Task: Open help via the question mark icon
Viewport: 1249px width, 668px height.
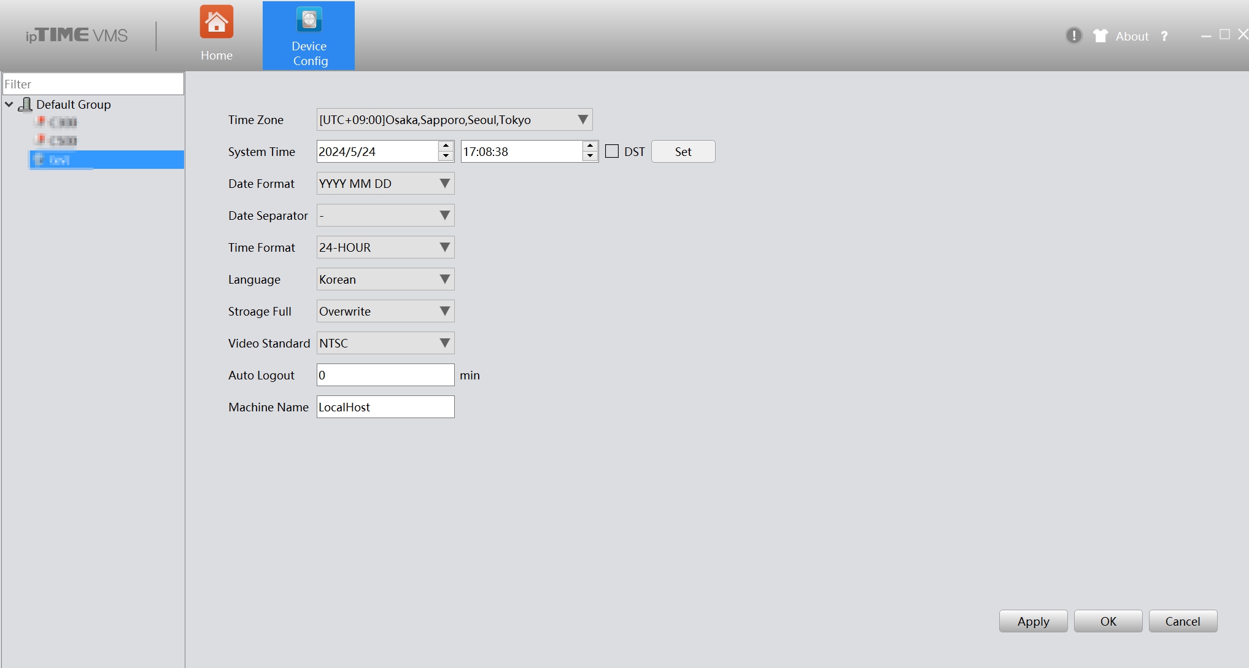Action: (1164, 36)
